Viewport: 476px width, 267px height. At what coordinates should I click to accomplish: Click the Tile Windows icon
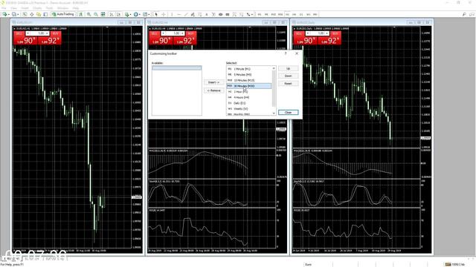click(x=103, y=14)
